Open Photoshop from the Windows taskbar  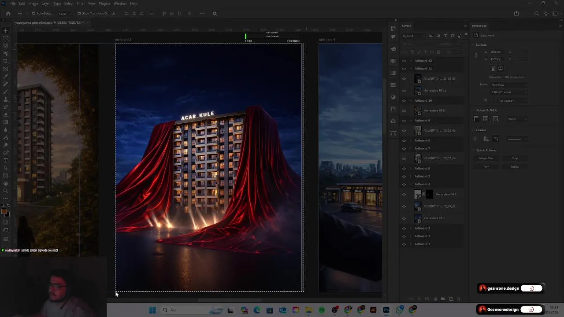(386, 310)
